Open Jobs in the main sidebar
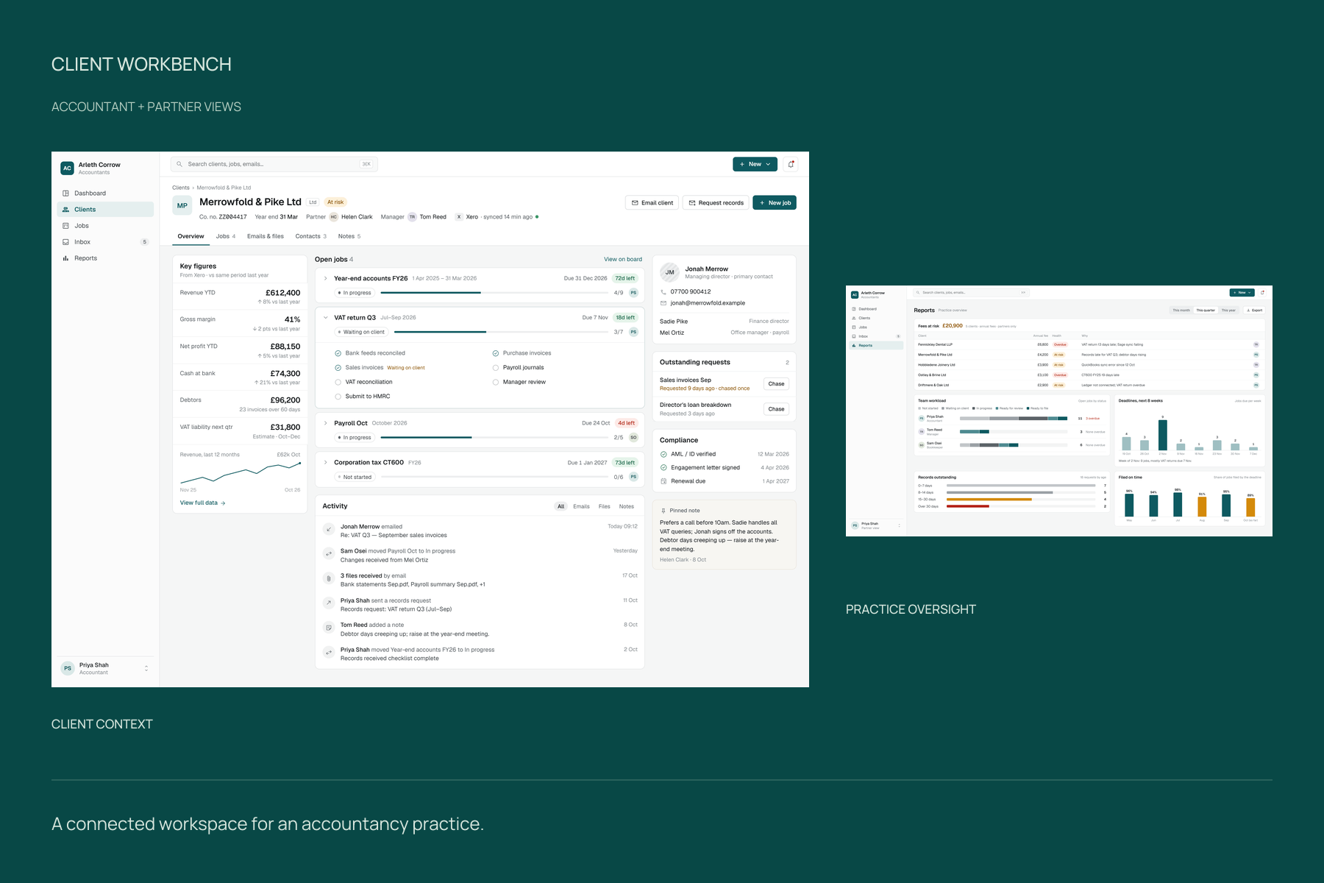Viewport: 1324px width, 883px height. click(x=105, y=226)
